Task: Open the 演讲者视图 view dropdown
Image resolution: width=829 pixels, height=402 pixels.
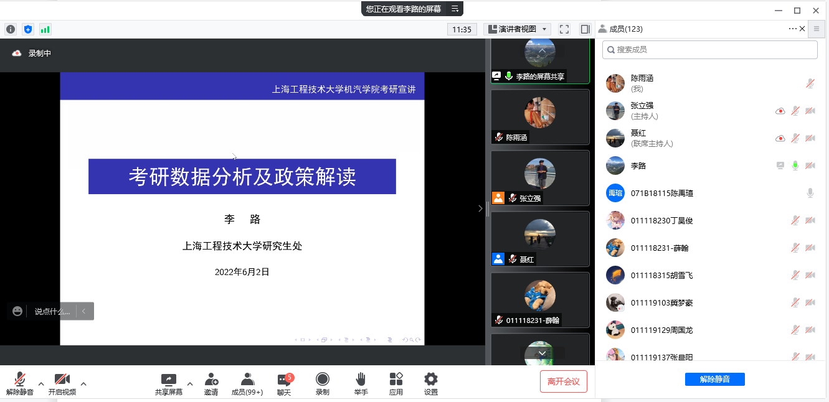Action: point(517,29)
